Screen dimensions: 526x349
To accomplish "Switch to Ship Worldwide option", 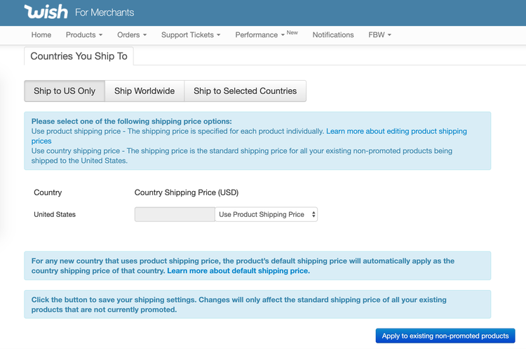I will pyautogui.click(x=144, y=91).
